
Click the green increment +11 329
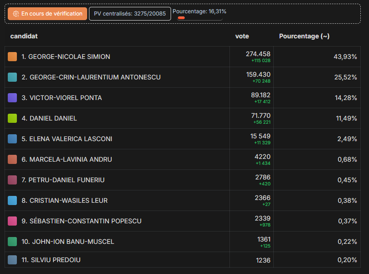pos(262,142)
